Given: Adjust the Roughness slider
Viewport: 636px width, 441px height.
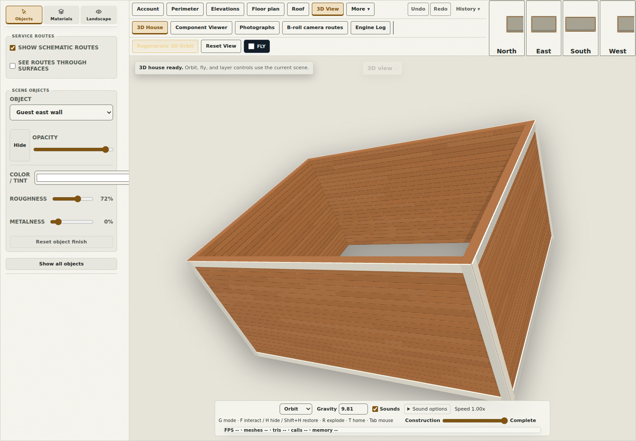Looking at the screenshot, I should [73, 199].
